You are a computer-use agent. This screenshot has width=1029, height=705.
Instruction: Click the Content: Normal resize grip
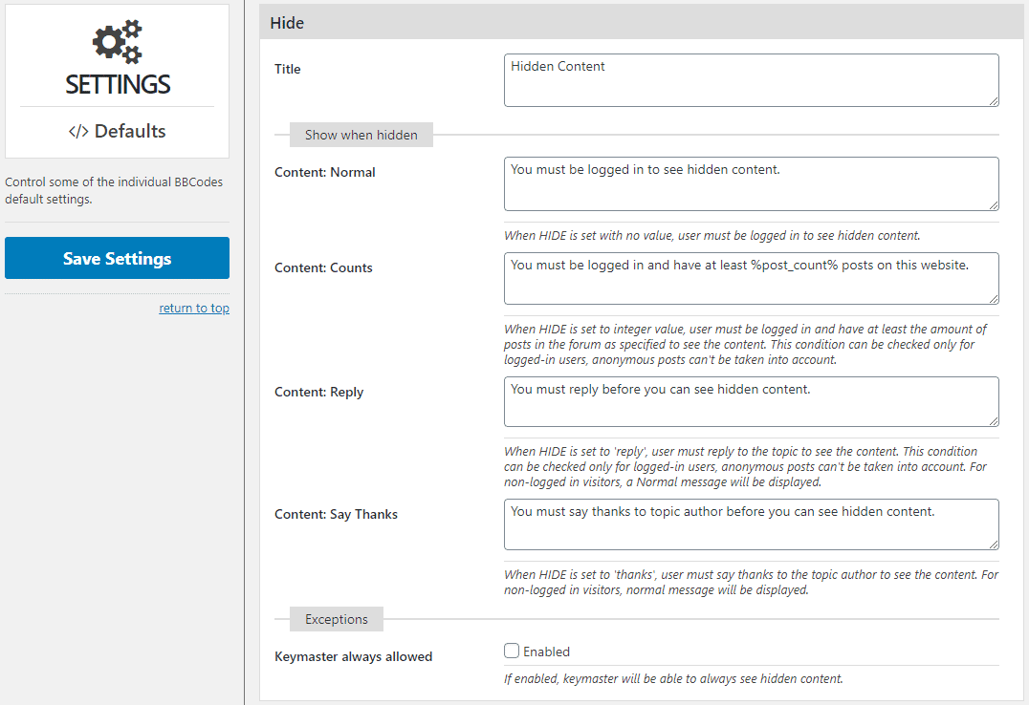tap(994, 205)
